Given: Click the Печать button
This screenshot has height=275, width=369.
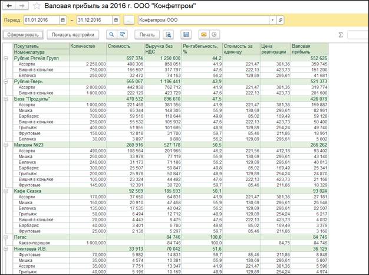Looking at the screenshot, I should tap(147, 35).
